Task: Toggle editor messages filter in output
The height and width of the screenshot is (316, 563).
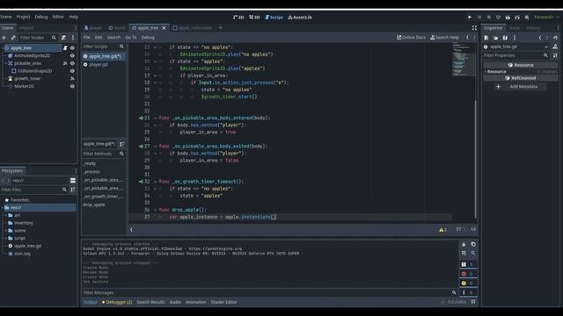Action: pyautogui.click(x=468, y=292)
